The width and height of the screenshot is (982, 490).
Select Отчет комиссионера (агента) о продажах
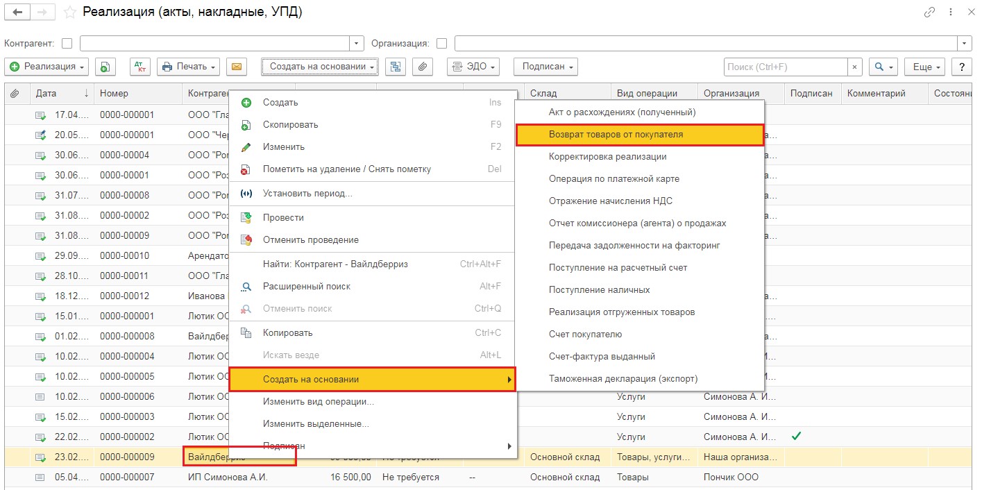pyautogui.click(x=640, y=223)
